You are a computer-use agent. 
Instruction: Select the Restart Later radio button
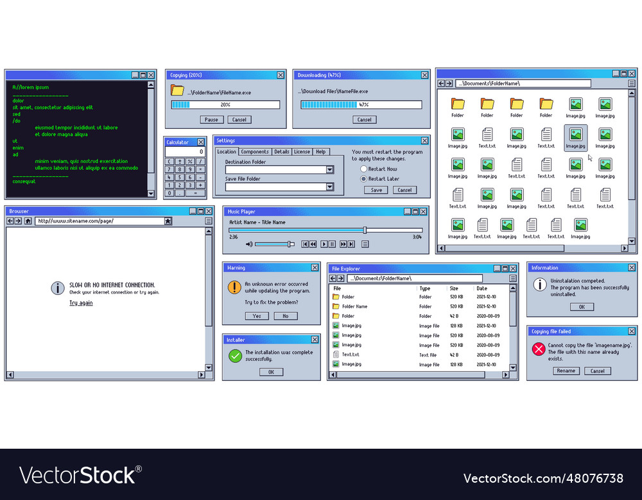(x=363, y=179)
